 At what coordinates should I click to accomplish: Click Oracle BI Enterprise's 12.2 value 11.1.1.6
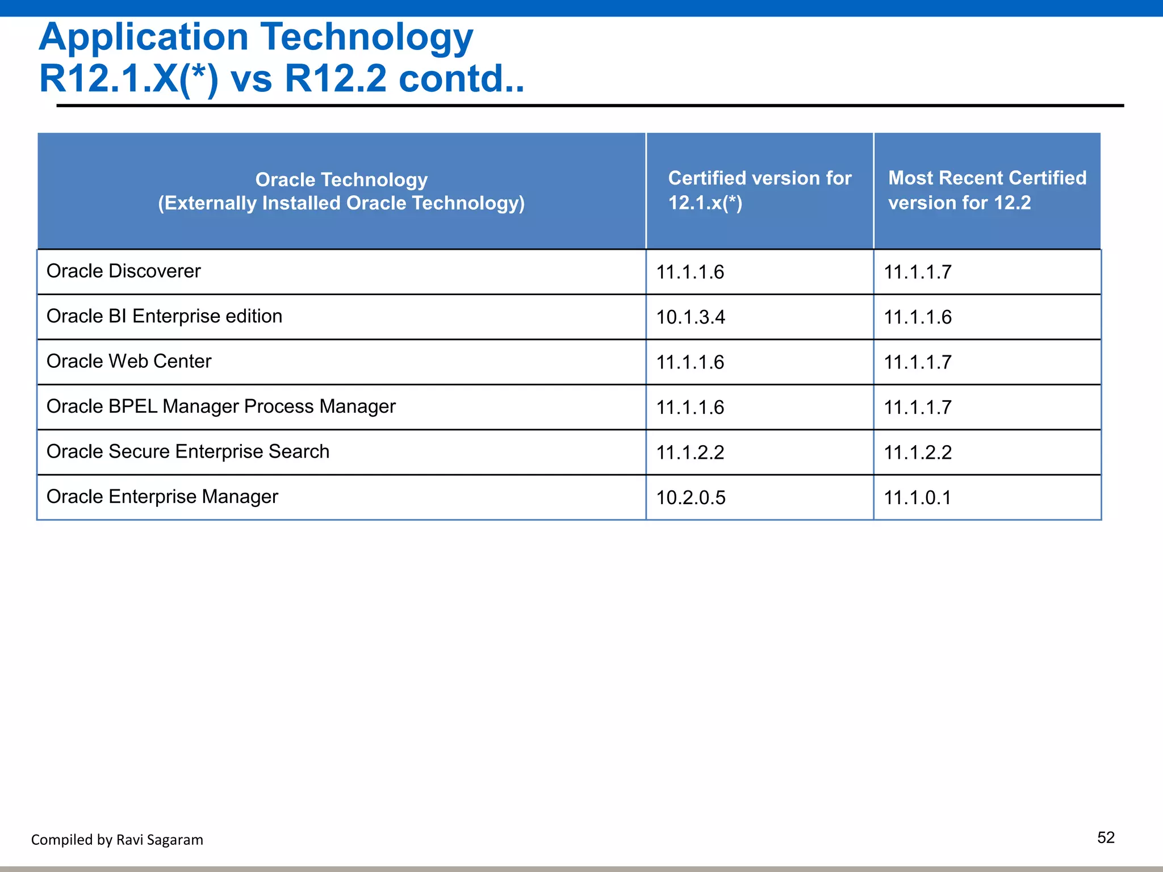pyautogui.click(x=917, y=317)
